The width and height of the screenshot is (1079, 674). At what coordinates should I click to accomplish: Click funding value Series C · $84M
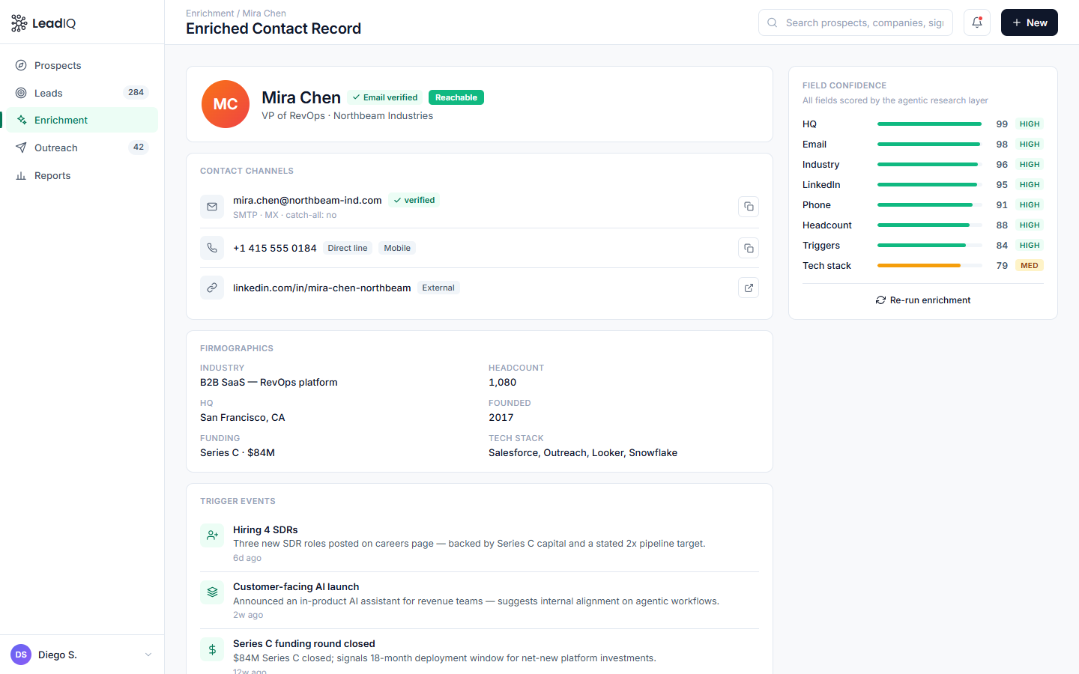tap(238, 453)
